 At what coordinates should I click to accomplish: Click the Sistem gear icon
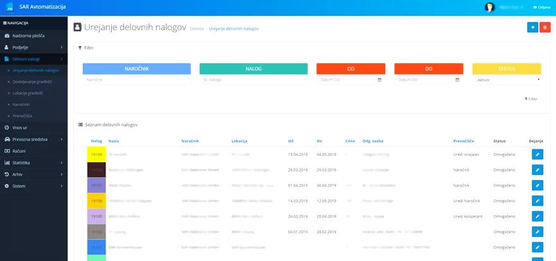tap(6, 186)
